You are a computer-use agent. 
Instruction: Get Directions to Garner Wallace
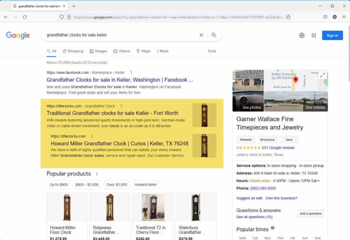click(x=267, y=139)
